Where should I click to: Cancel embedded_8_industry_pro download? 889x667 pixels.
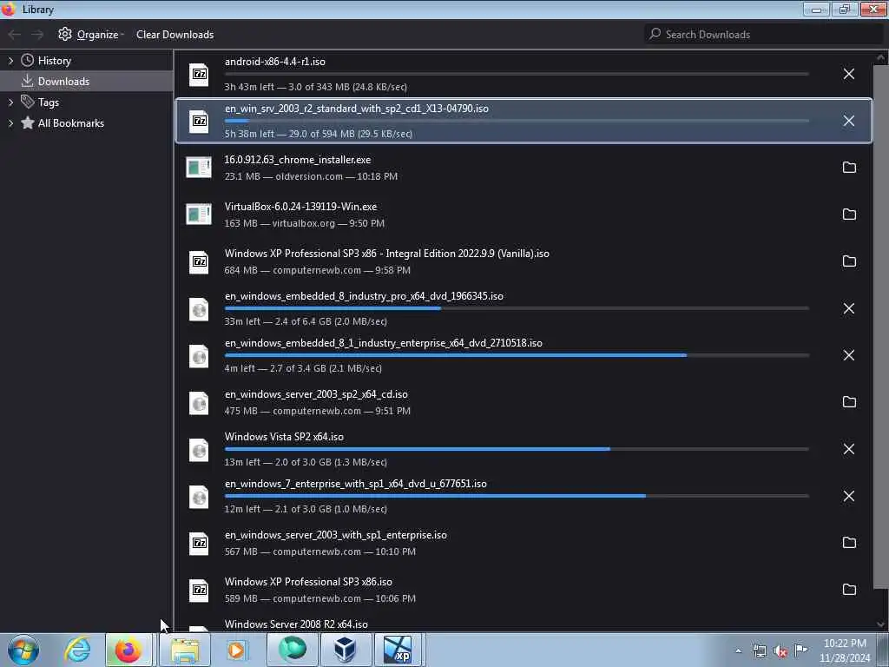[848, 308]
